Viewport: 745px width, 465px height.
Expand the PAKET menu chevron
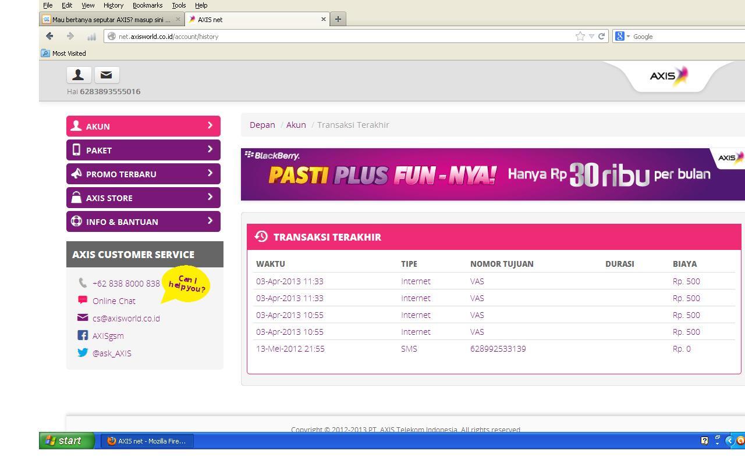click(210, 149)
